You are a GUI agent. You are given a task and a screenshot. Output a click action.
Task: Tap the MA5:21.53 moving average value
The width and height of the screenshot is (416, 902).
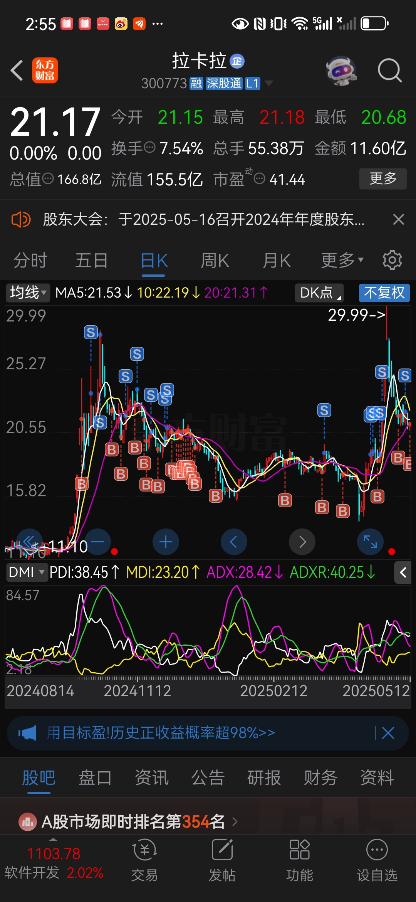point(94,293)
